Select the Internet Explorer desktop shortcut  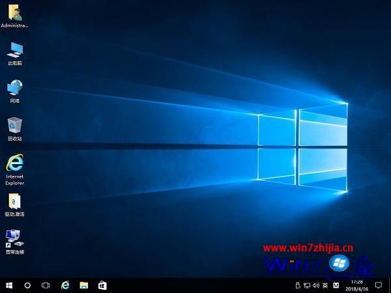tap(15, 169)
